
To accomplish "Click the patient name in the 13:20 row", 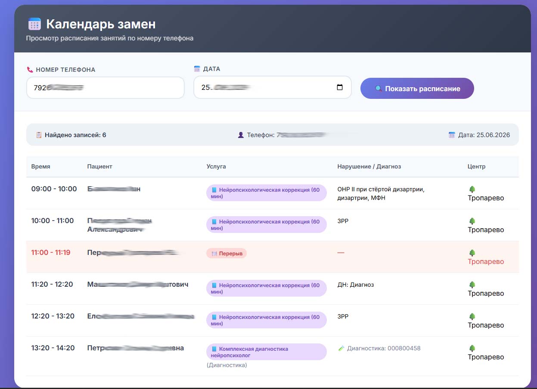I will (136, 348).
